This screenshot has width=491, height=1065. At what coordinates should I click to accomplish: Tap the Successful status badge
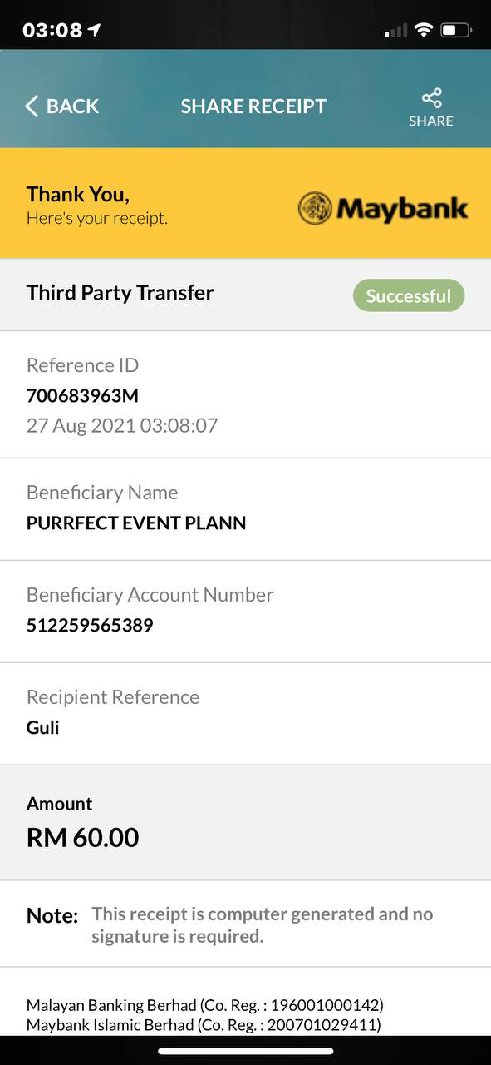point(409,295)
